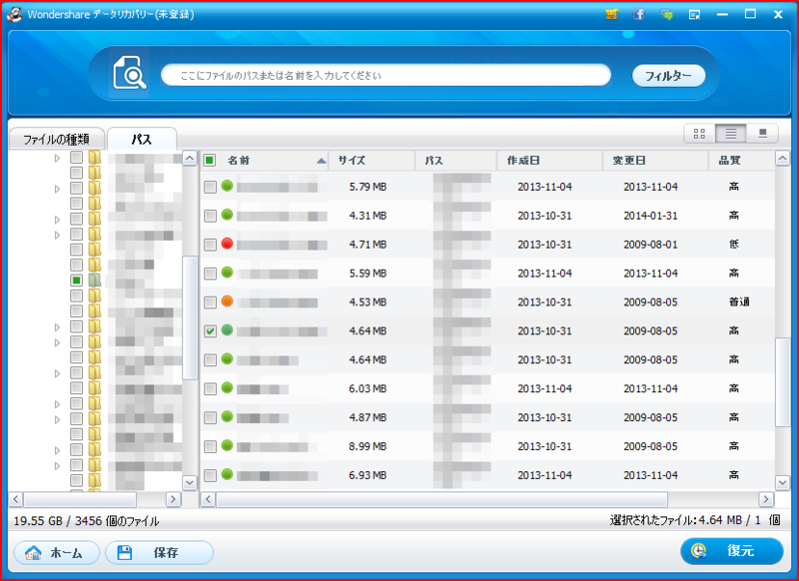Click the sort arrow in 名前 column header

pos(321,161)
